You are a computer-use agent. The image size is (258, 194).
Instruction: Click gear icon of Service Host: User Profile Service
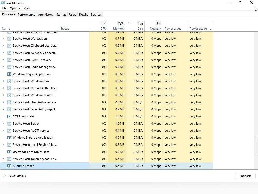[x=9, y=102]
